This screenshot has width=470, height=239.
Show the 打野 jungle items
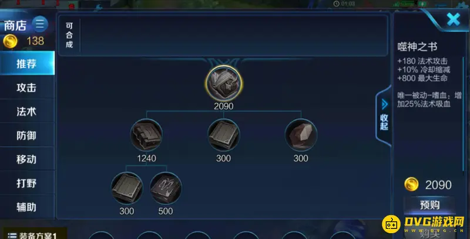[x=27, y=183]
